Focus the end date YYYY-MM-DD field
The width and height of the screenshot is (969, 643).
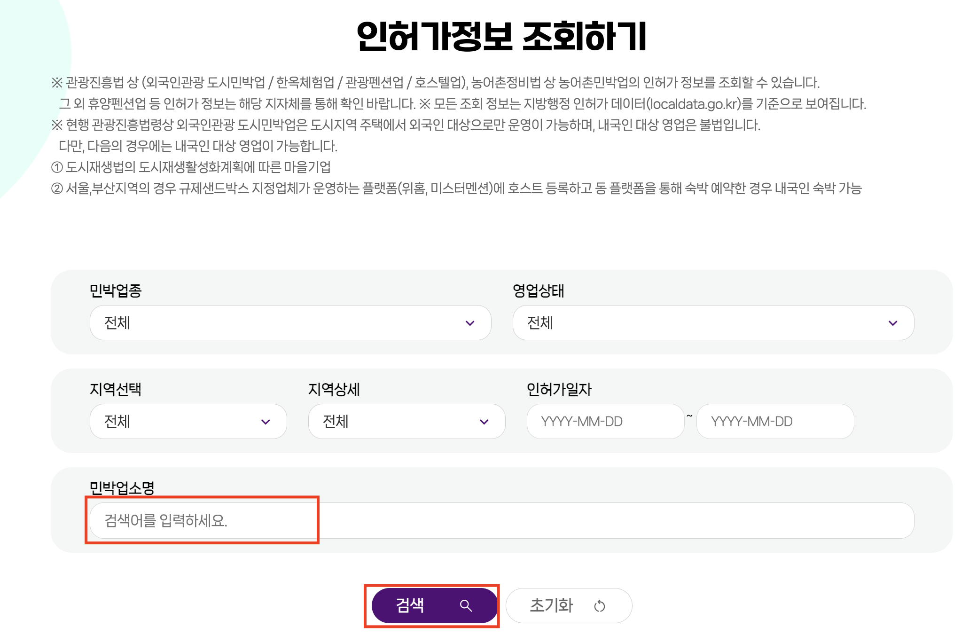774,422
